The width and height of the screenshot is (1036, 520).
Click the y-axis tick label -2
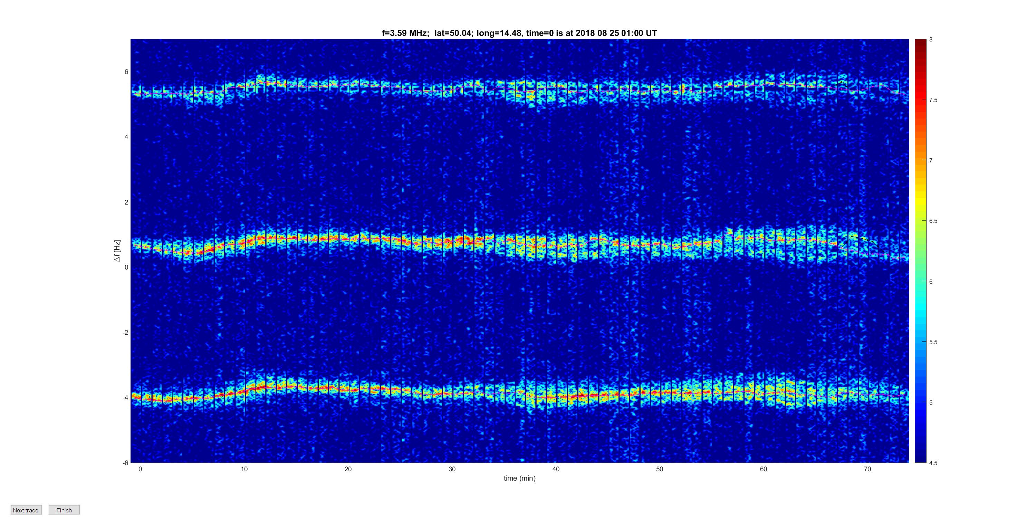coord(125,332)
